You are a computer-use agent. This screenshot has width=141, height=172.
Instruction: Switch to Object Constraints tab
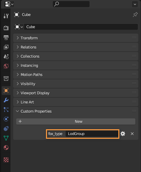6,129
